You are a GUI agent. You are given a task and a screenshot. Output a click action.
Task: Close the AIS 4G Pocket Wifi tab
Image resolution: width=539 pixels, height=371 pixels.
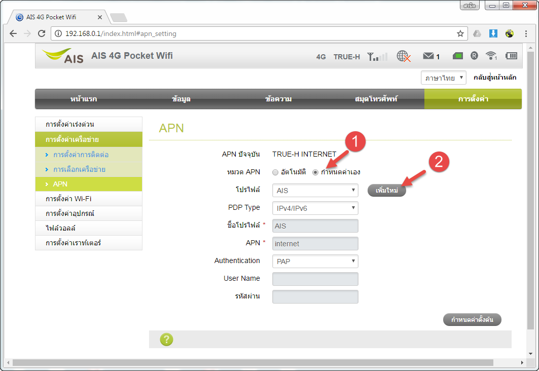point(100,17)
